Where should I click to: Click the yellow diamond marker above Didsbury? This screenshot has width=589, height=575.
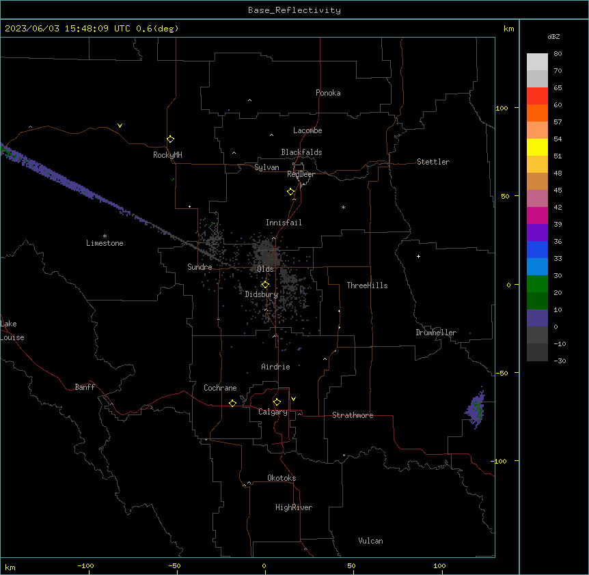click(x=265, y=285)
